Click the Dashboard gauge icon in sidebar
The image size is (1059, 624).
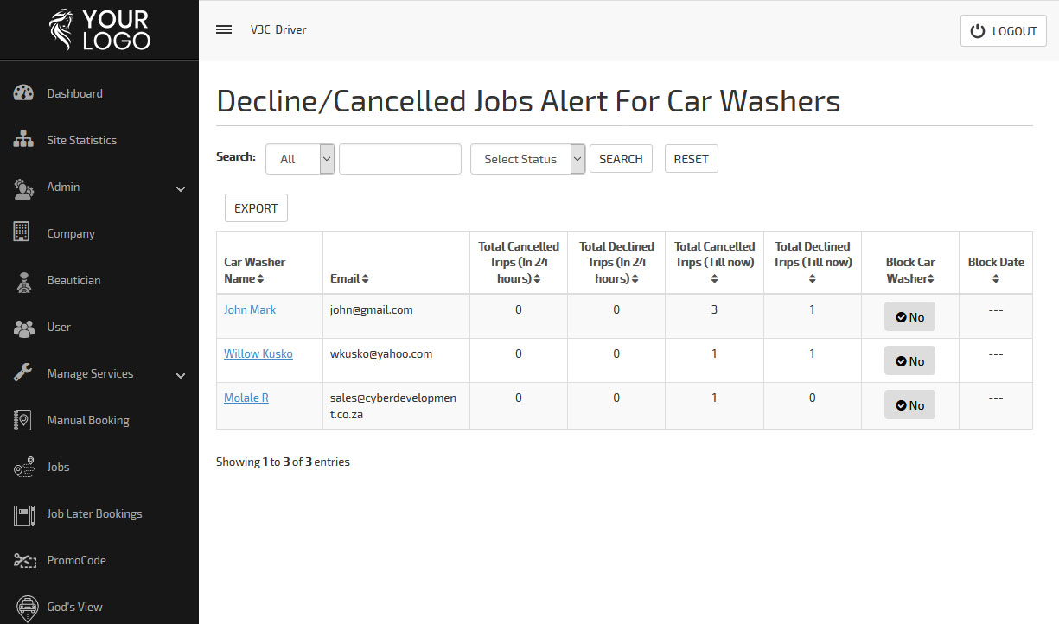click(23, 93)
